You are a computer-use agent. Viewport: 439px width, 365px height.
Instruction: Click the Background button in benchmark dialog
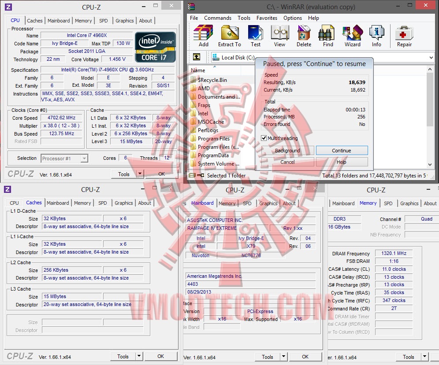pyautogui.click(x=287, y=151)
